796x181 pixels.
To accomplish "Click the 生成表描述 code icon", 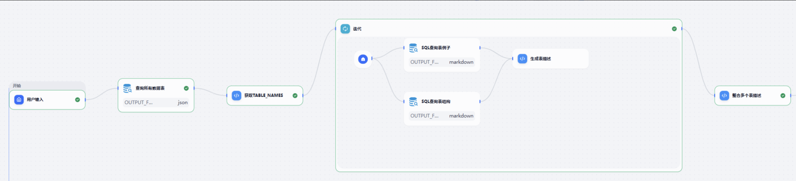I will pos(522,59).
